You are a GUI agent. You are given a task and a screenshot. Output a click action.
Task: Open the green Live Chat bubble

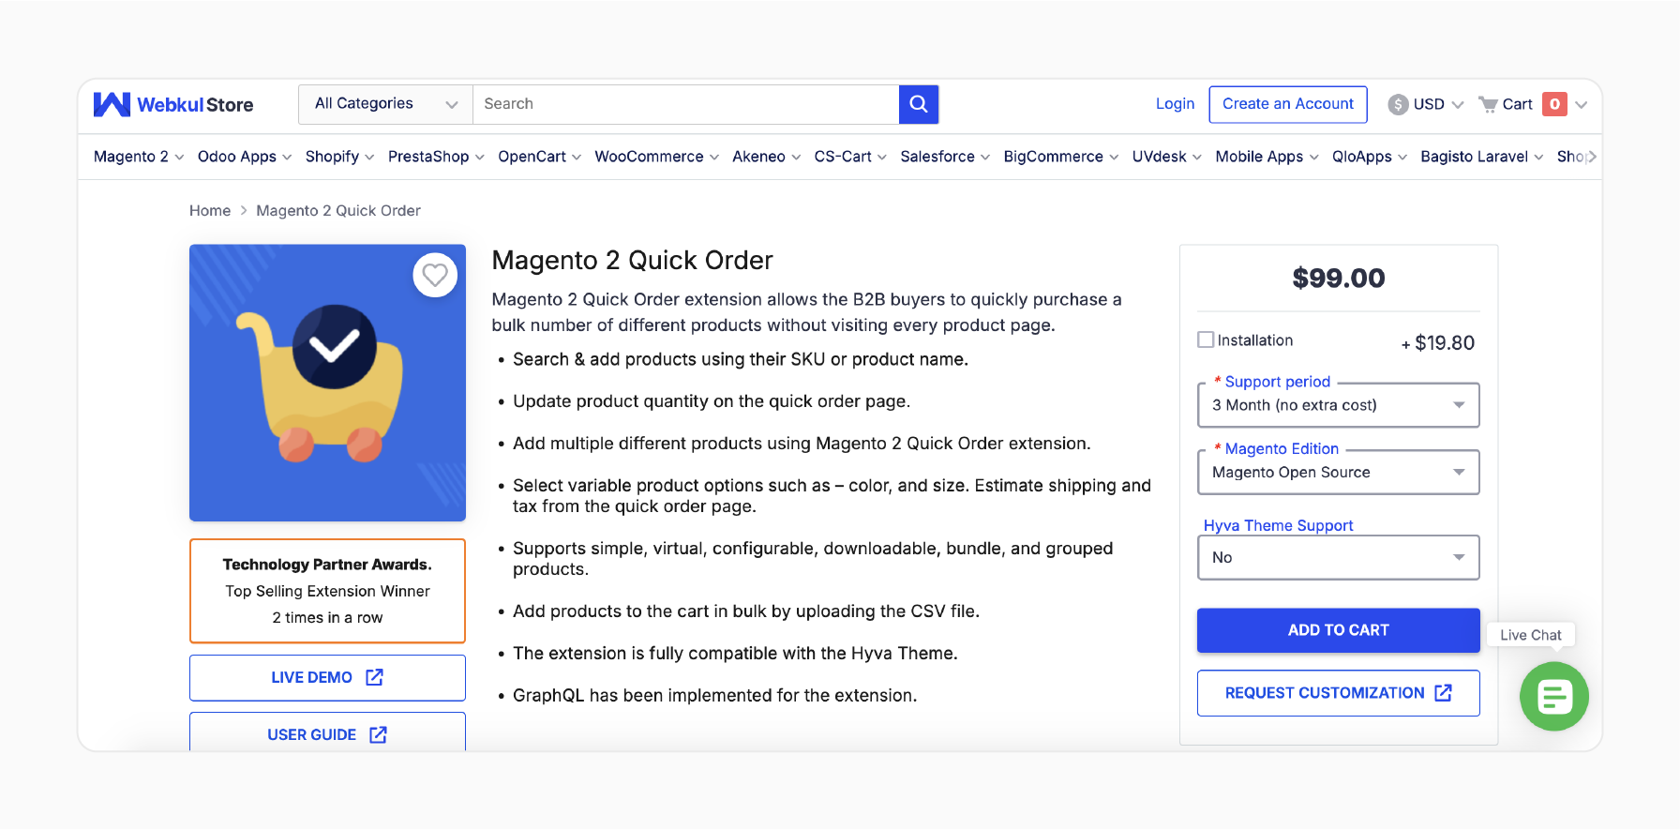(x=1553, y=697)
